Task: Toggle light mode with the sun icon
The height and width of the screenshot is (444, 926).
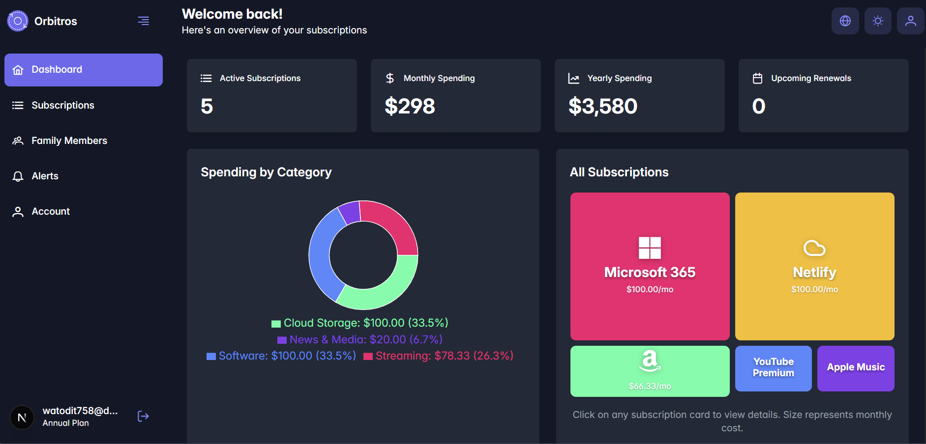Action: pyautogui.click(x=878, y=21)
